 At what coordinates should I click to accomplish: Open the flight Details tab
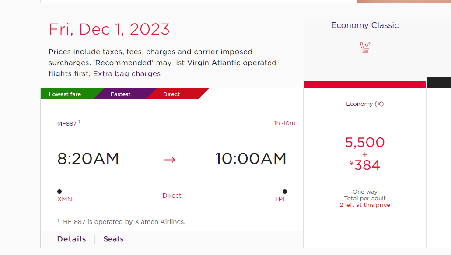tap(72, 239)
